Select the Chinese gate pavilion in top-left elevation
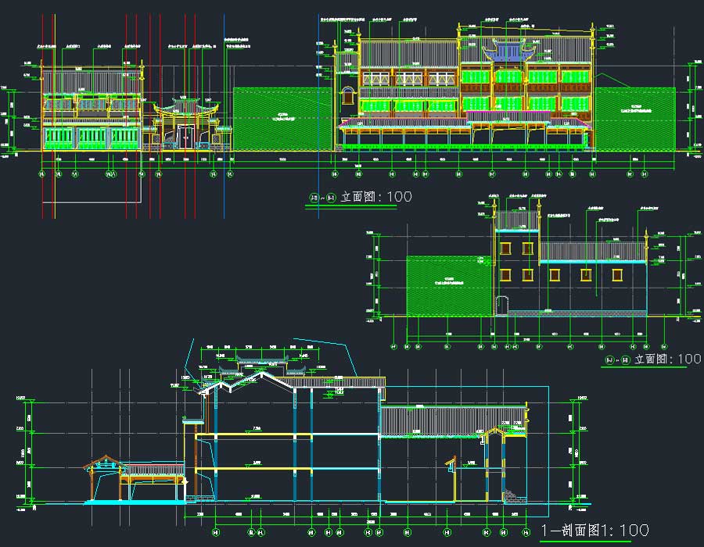 coord(186,123)
